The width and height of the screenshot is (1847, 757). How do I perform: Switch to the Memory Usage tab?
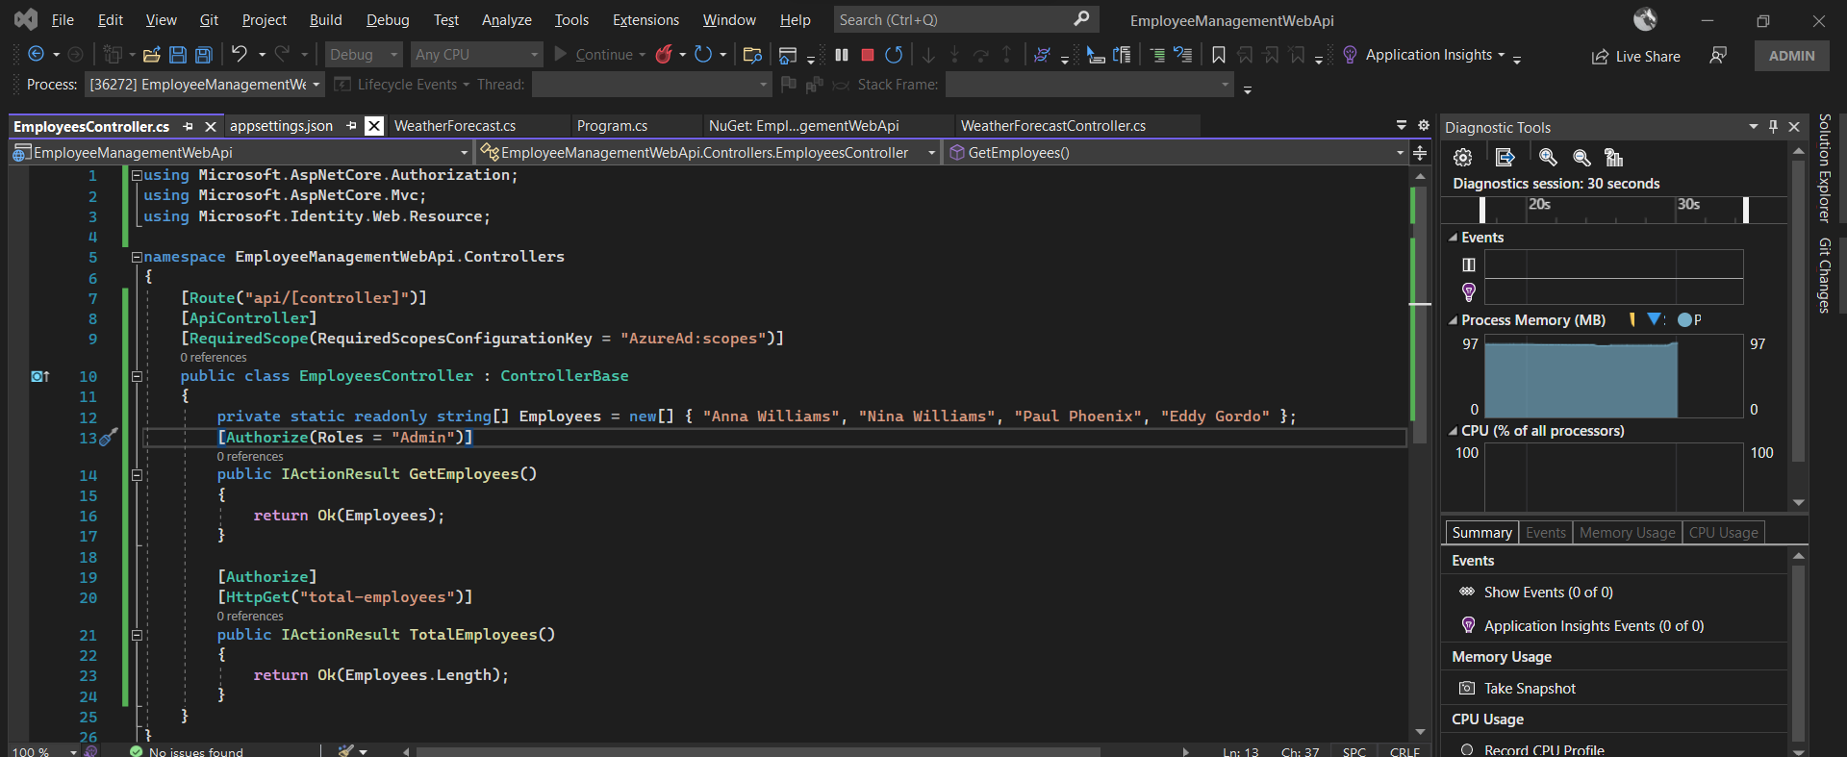tap(1627, 533)
